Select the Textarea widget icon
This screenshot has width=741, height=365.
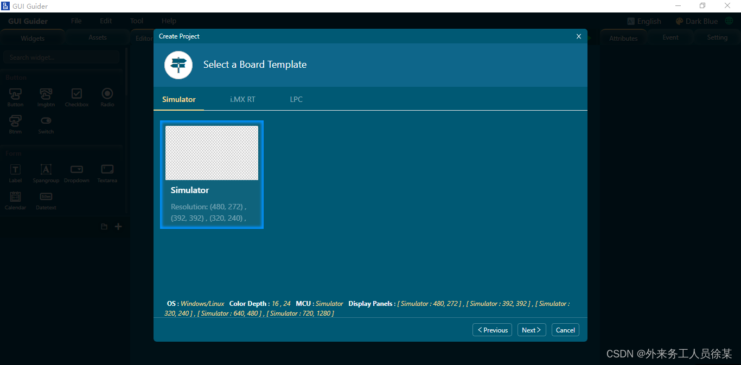point(107,170)
